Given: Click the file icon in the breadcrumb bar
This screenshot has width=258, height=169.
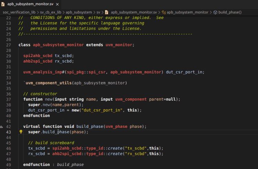Looking at the screenshot, I should 107,12.
